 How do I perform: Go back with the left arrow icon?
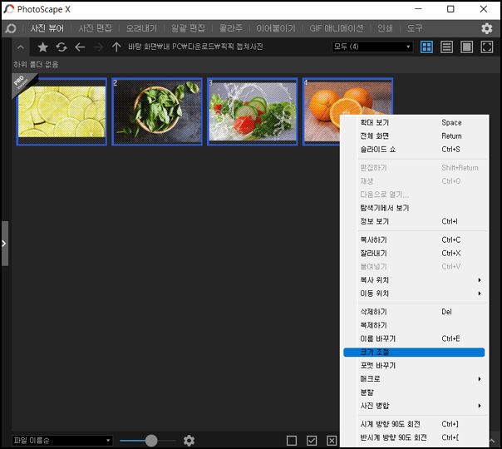click(x=80, y=47)
